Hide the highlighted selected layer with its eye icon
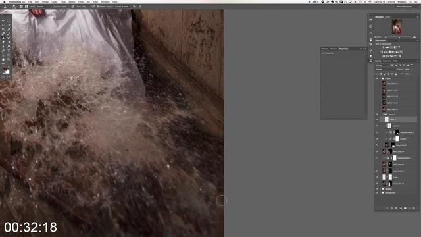This screenshot has width=421, height=237. click(377, 120)
